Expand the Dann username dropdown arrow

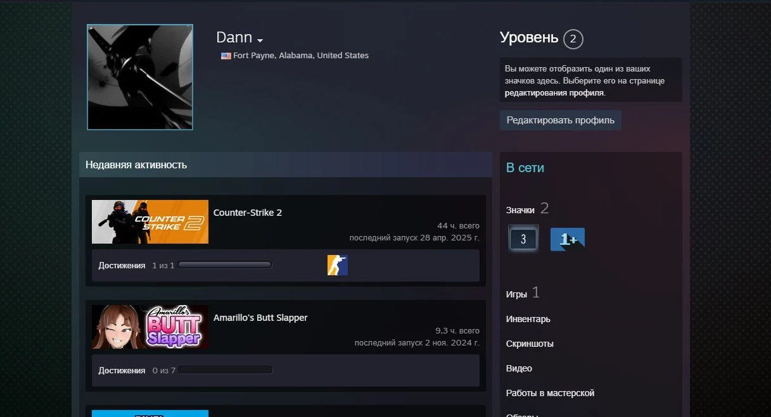click(x=260, y=40)
